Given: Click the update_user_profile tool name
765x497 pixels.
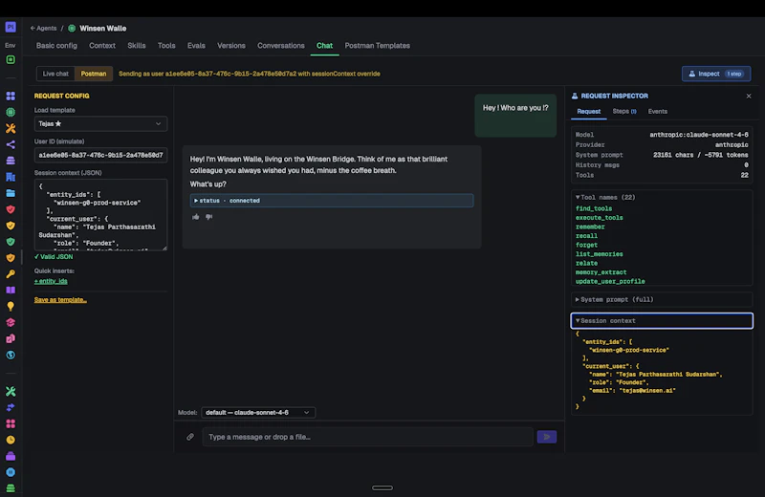Looking at the screenshot, I should [x=610, y=281].
